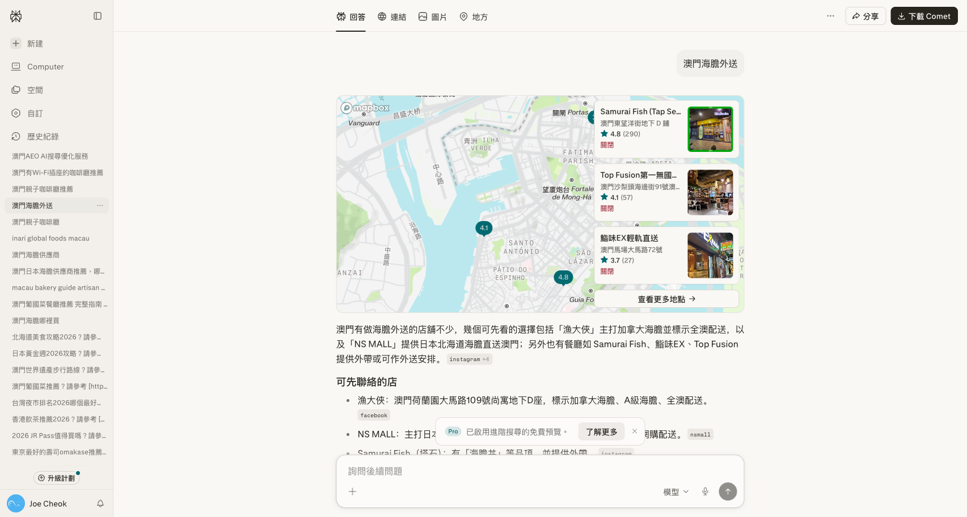Open Samurai Fish place card thumbnail
967x517 pixels.
710,129
